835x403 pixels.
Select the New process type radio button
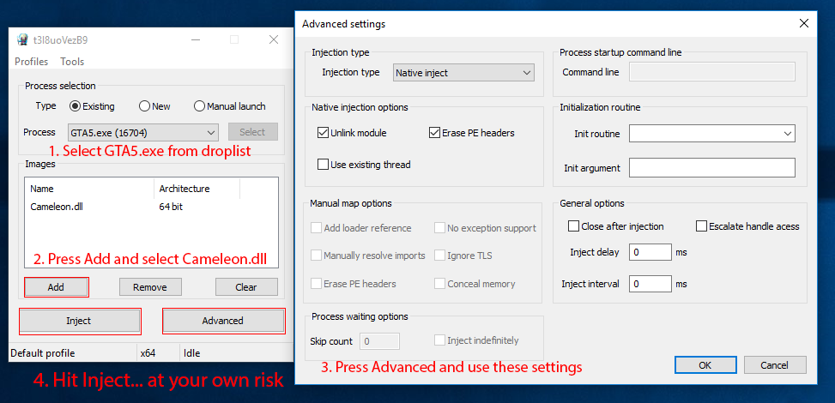pyautogui.click(x=154, y=106)
